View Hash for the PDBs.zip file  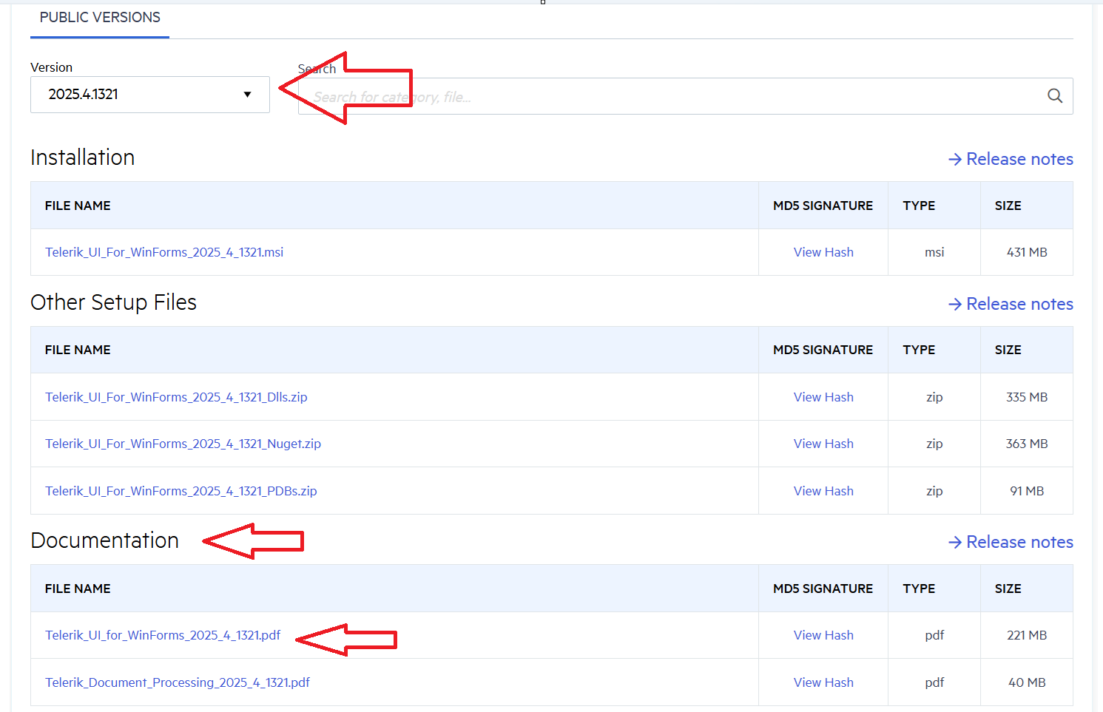point(823,491)
